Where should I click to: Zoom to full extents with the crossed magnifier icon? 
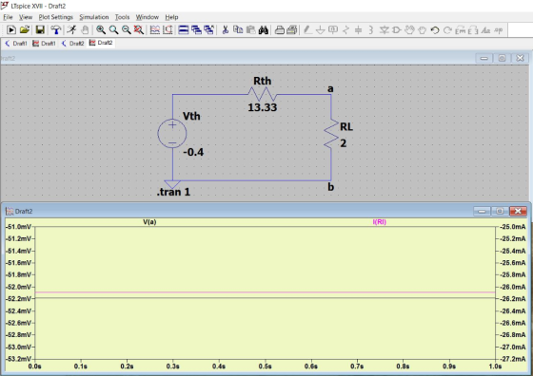(x=138, y=30)
